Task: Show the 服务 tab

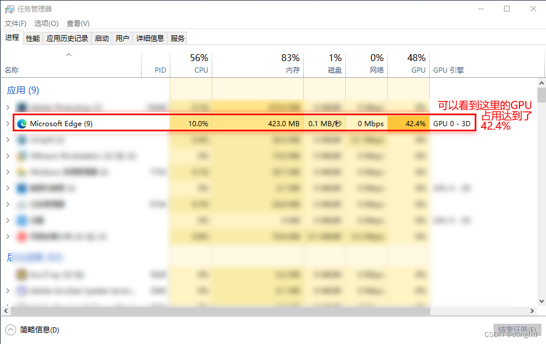Action: (x=178, y=39)
